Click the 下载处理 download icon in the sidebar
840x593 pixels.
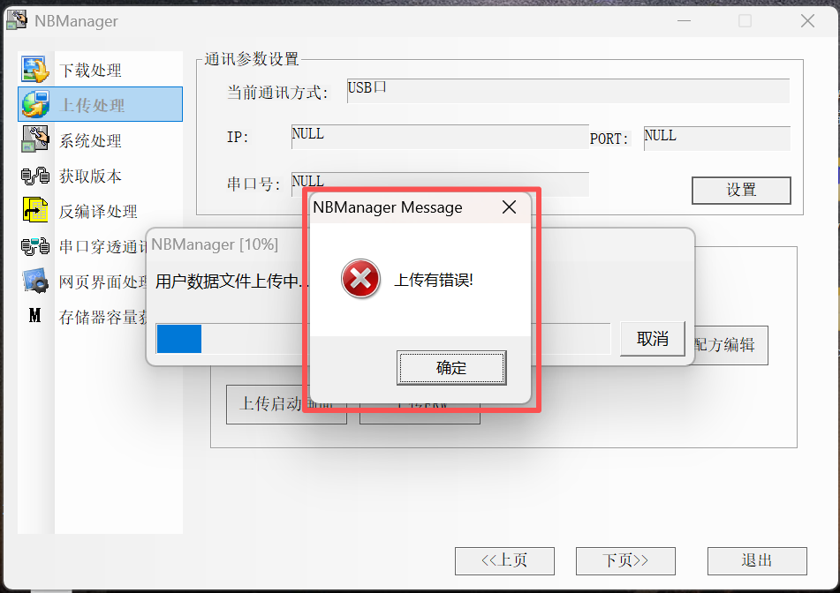point(35,69)
